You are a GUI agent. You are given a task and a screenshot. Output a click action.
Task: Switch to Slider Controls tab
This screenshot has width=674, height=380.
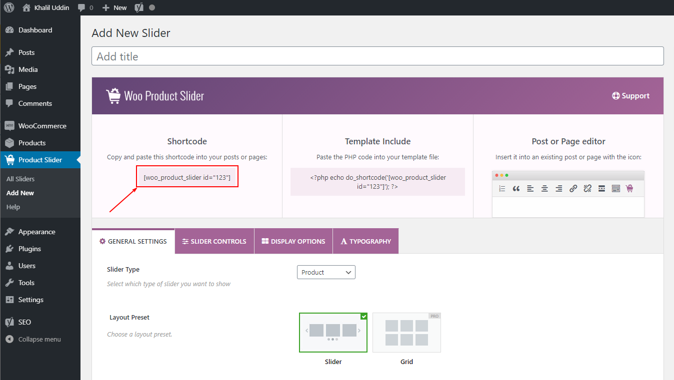point(214,241)
